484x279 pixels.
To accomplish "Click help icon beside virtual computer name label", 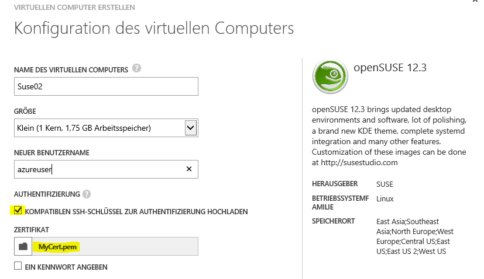I will (136, 69).
